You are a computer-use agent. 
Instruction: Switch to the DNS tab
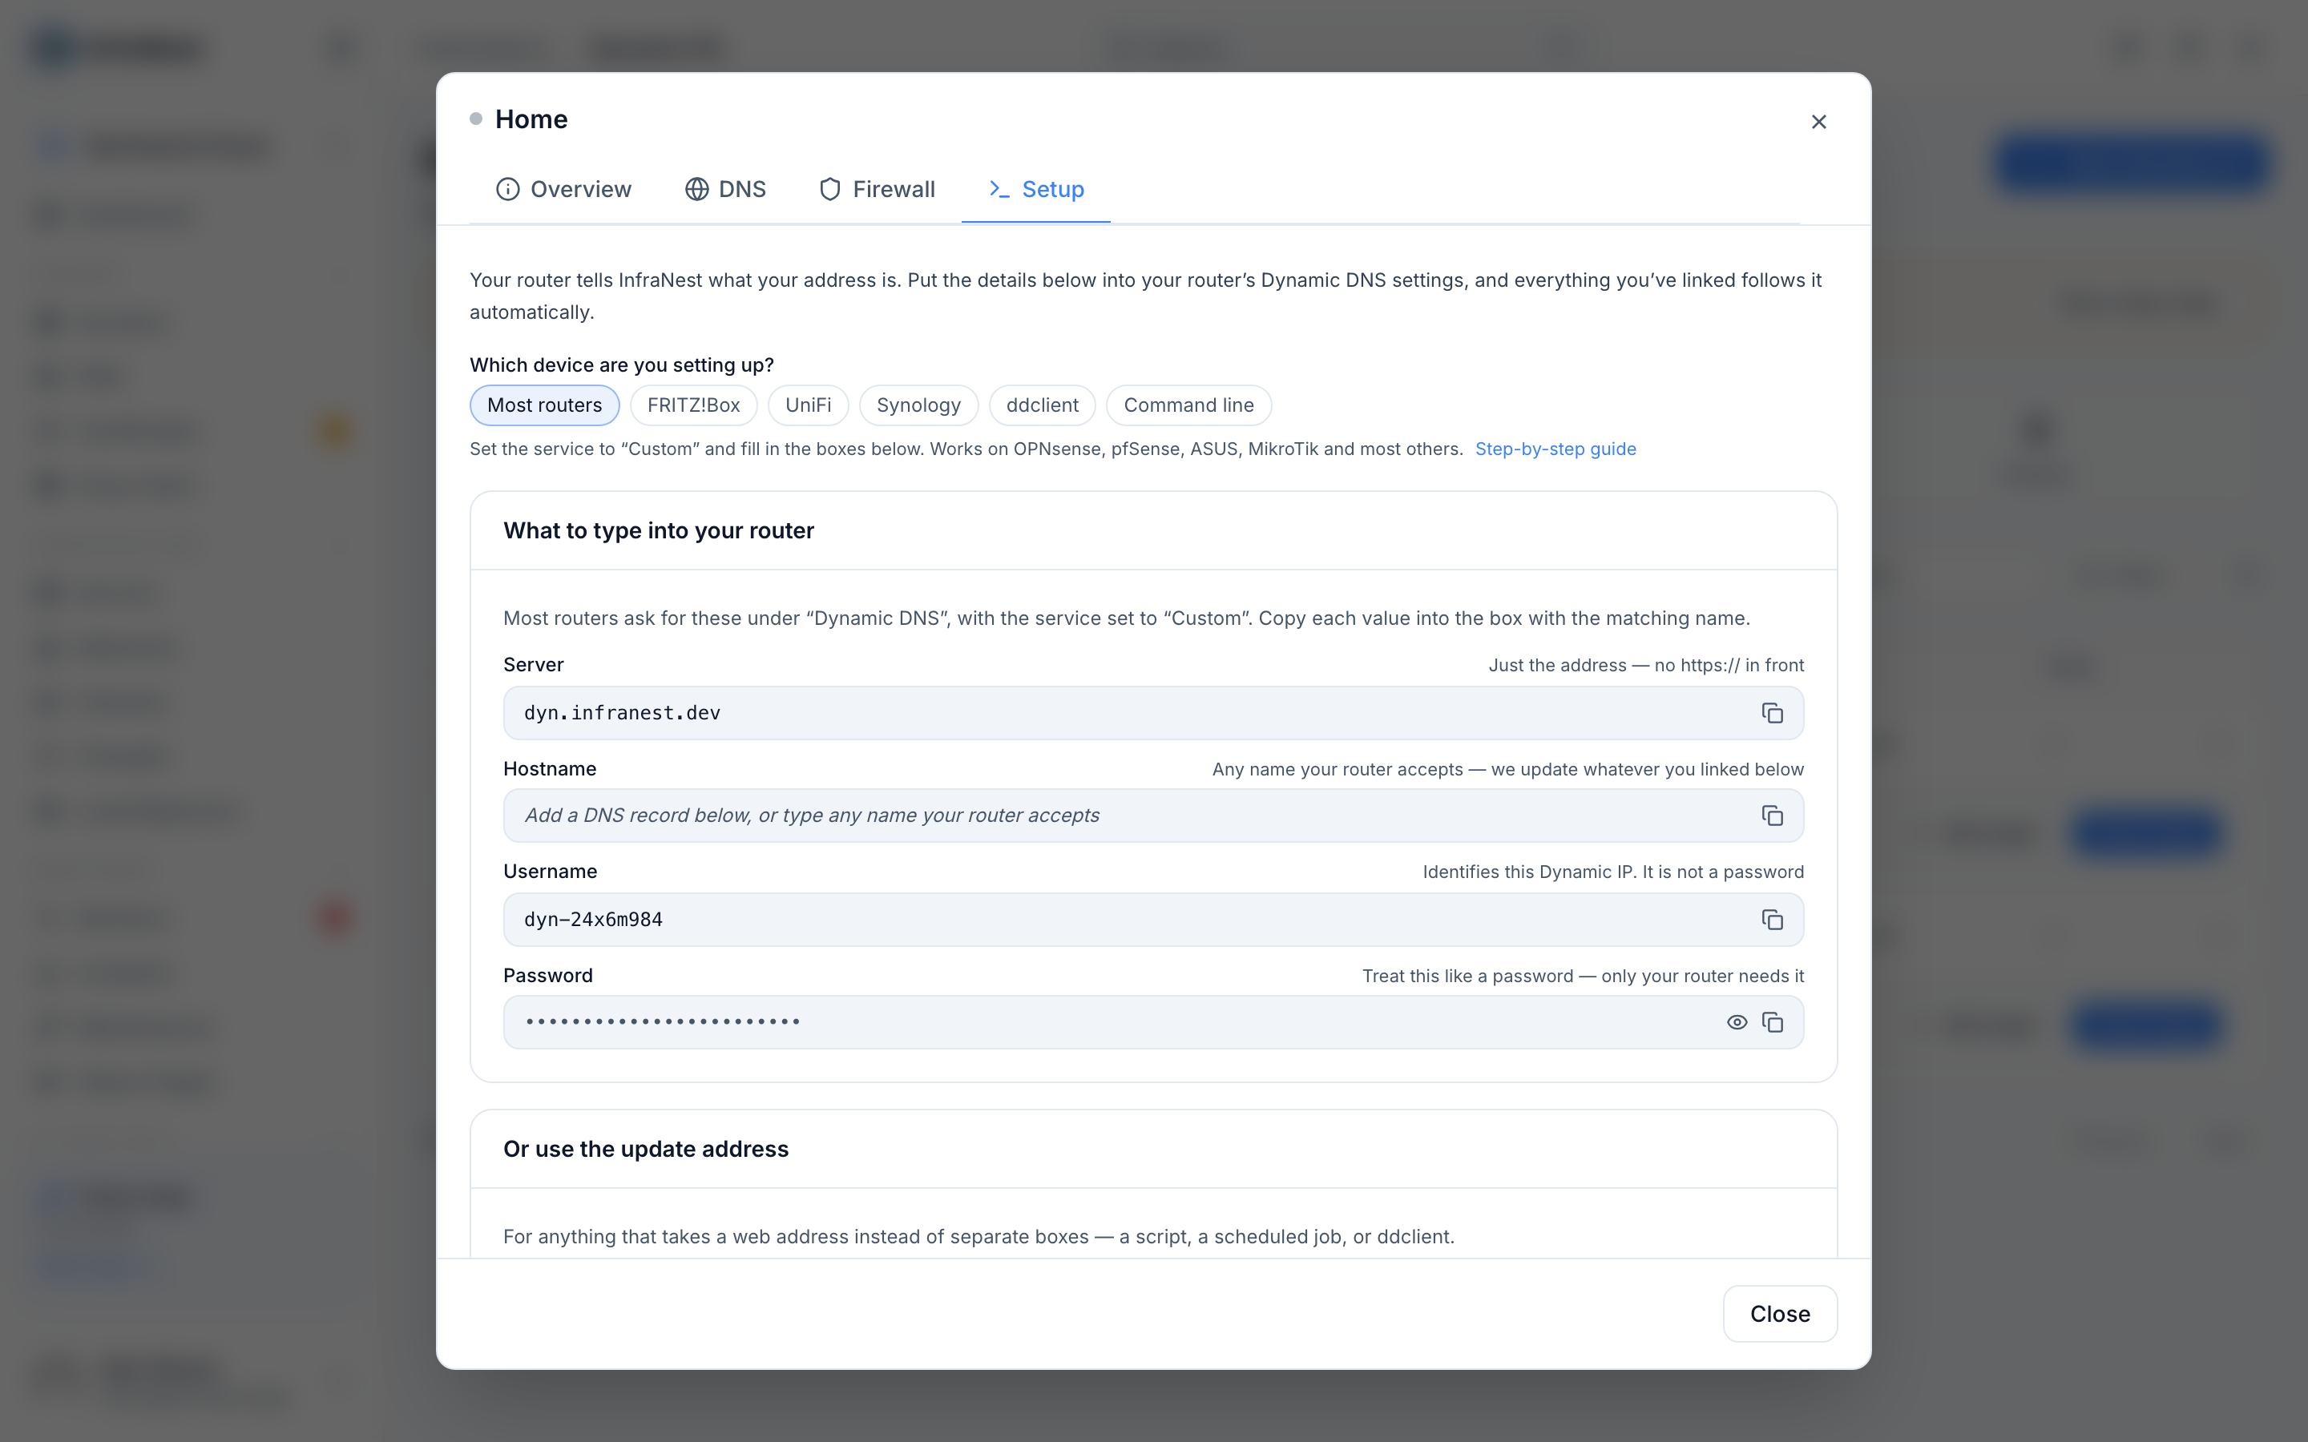click(x=724, y=189)
